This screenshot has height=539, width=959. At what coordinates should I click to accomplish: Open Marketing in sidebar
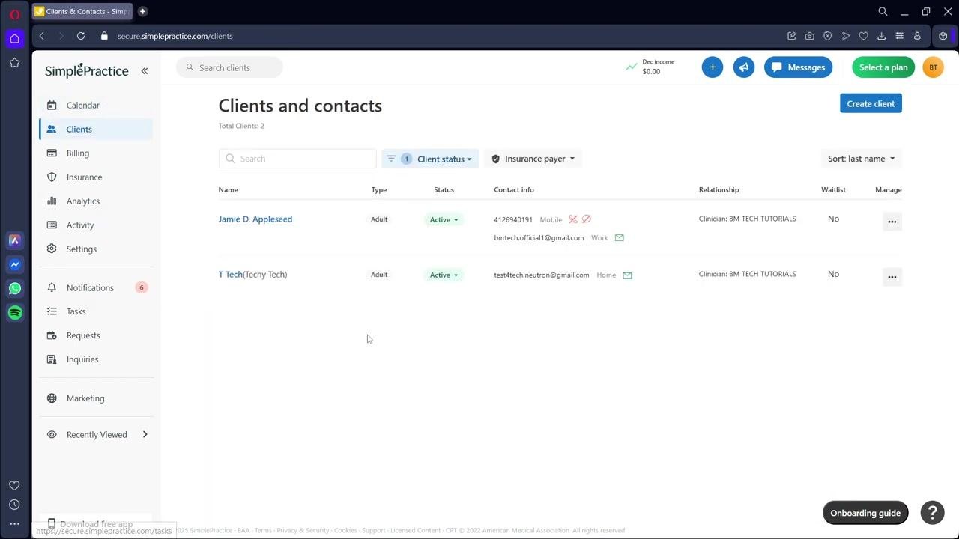pyautogui.click(x=96, y=398)
